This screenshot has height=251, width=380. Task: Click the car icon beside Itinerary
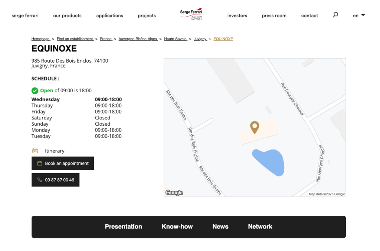(x=35, y=151)
